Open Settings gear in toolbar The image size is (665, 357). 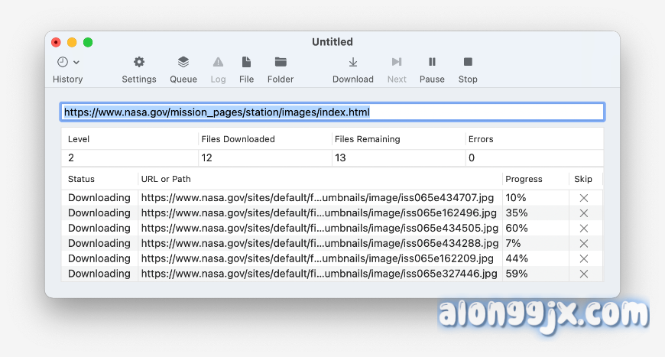[139, 62]
